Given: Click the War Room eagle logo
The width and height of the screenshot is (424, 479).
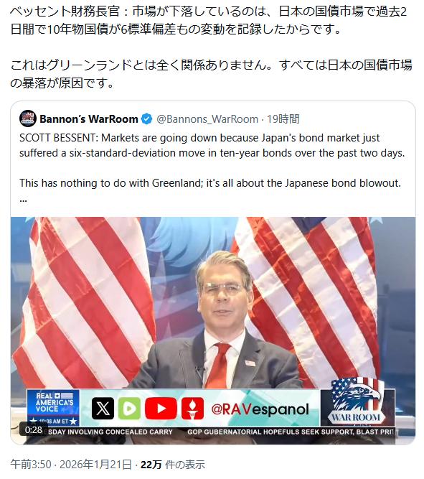Looking at the screenshot, I should click(x=356, y=401).
